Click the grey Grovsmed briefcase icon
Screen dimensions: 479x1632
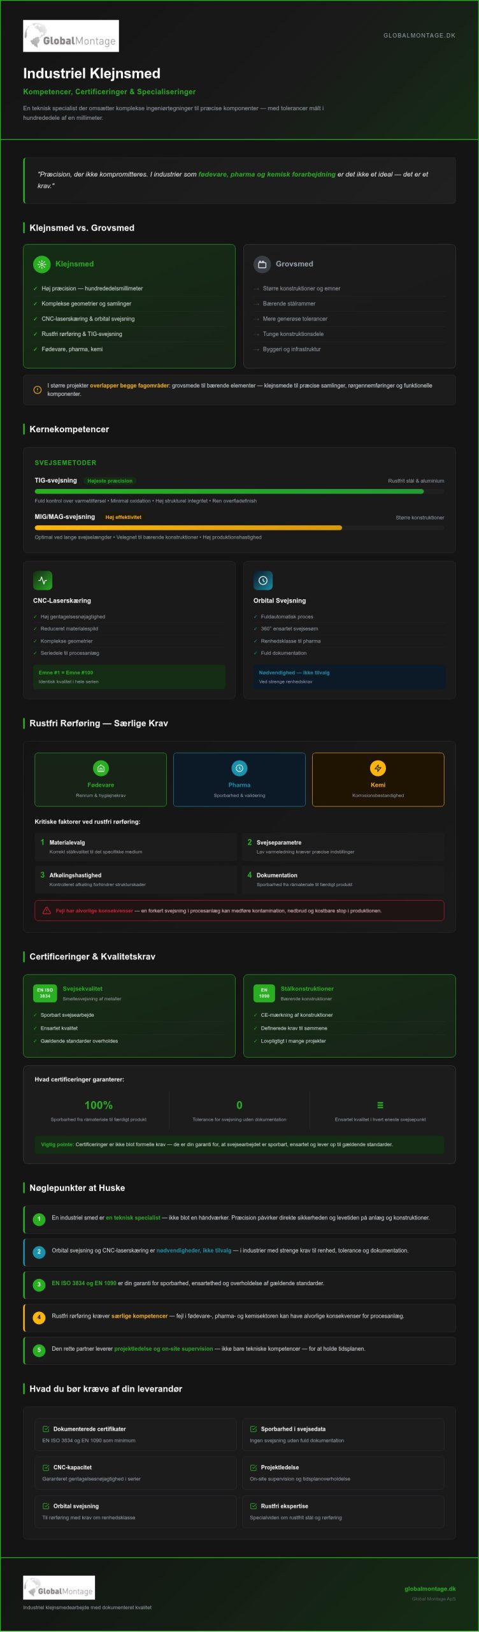[262, 264]
